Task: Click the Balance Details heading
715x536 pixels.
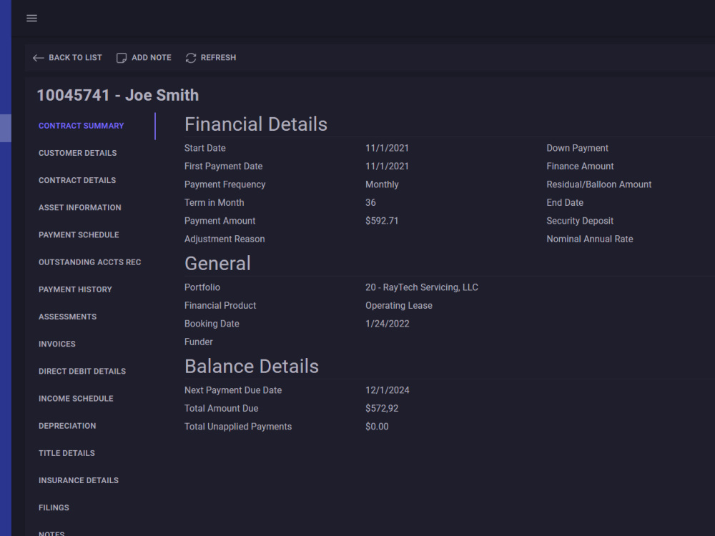Action: pos(251,367)
